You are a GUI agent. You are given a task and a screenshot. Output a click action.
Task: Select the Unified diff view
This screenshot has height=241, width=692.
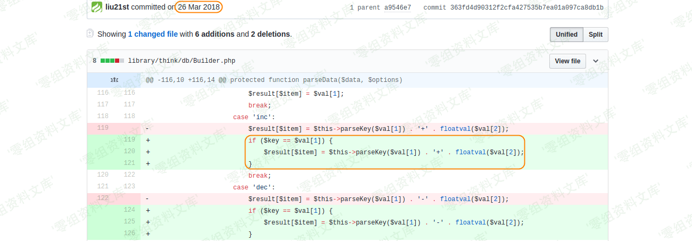point(566,35)
